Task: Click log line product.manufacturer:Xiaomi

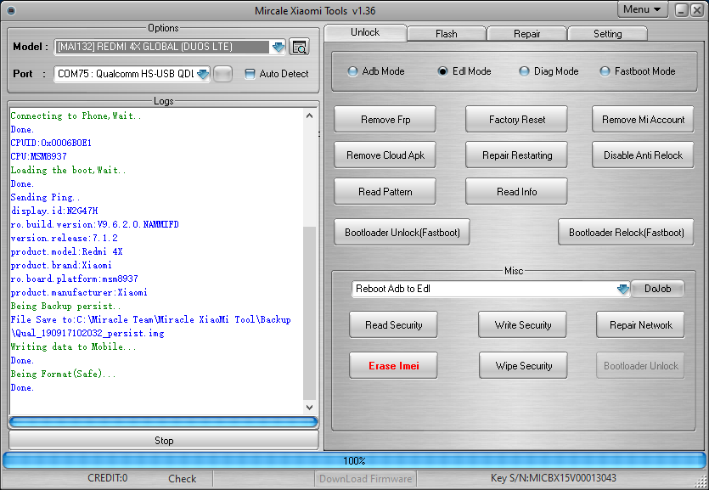Action: [x=79, y=292]
